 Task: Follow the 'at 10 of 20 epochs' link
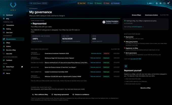point(137,27)
